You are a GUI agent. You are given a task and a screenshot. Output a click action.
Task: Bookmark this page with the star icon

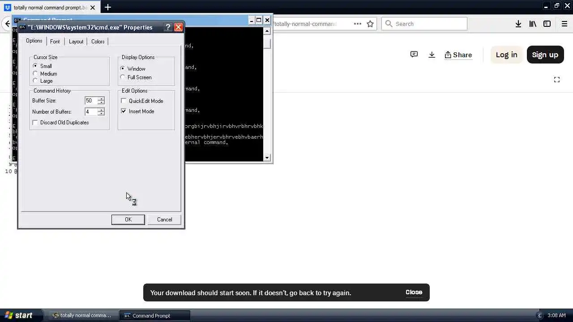[370, 24]
